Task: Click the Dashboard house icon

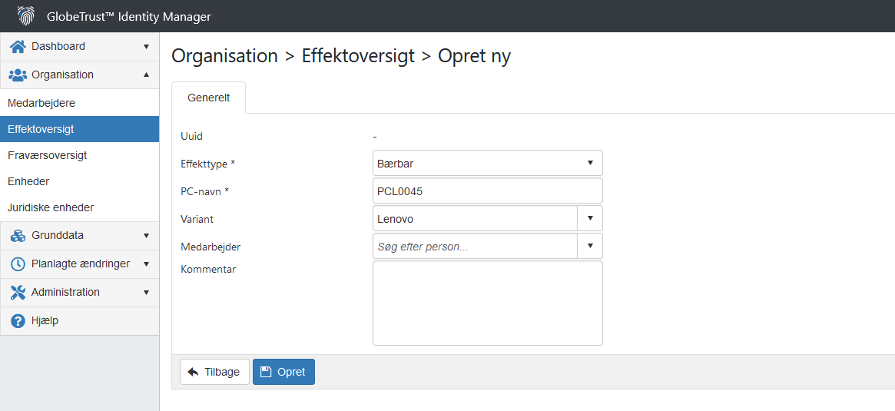Action: point(18,46)
